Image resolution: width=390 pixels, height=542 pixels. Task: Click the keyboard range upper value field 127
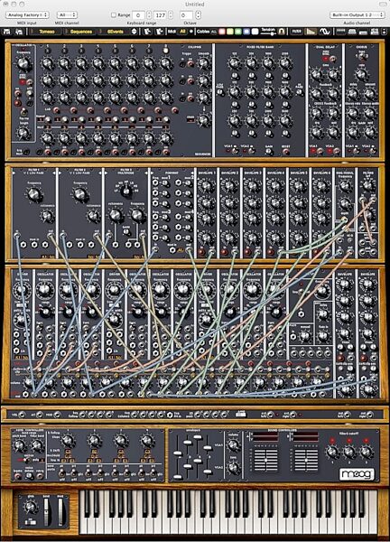(x=161, y=15)
